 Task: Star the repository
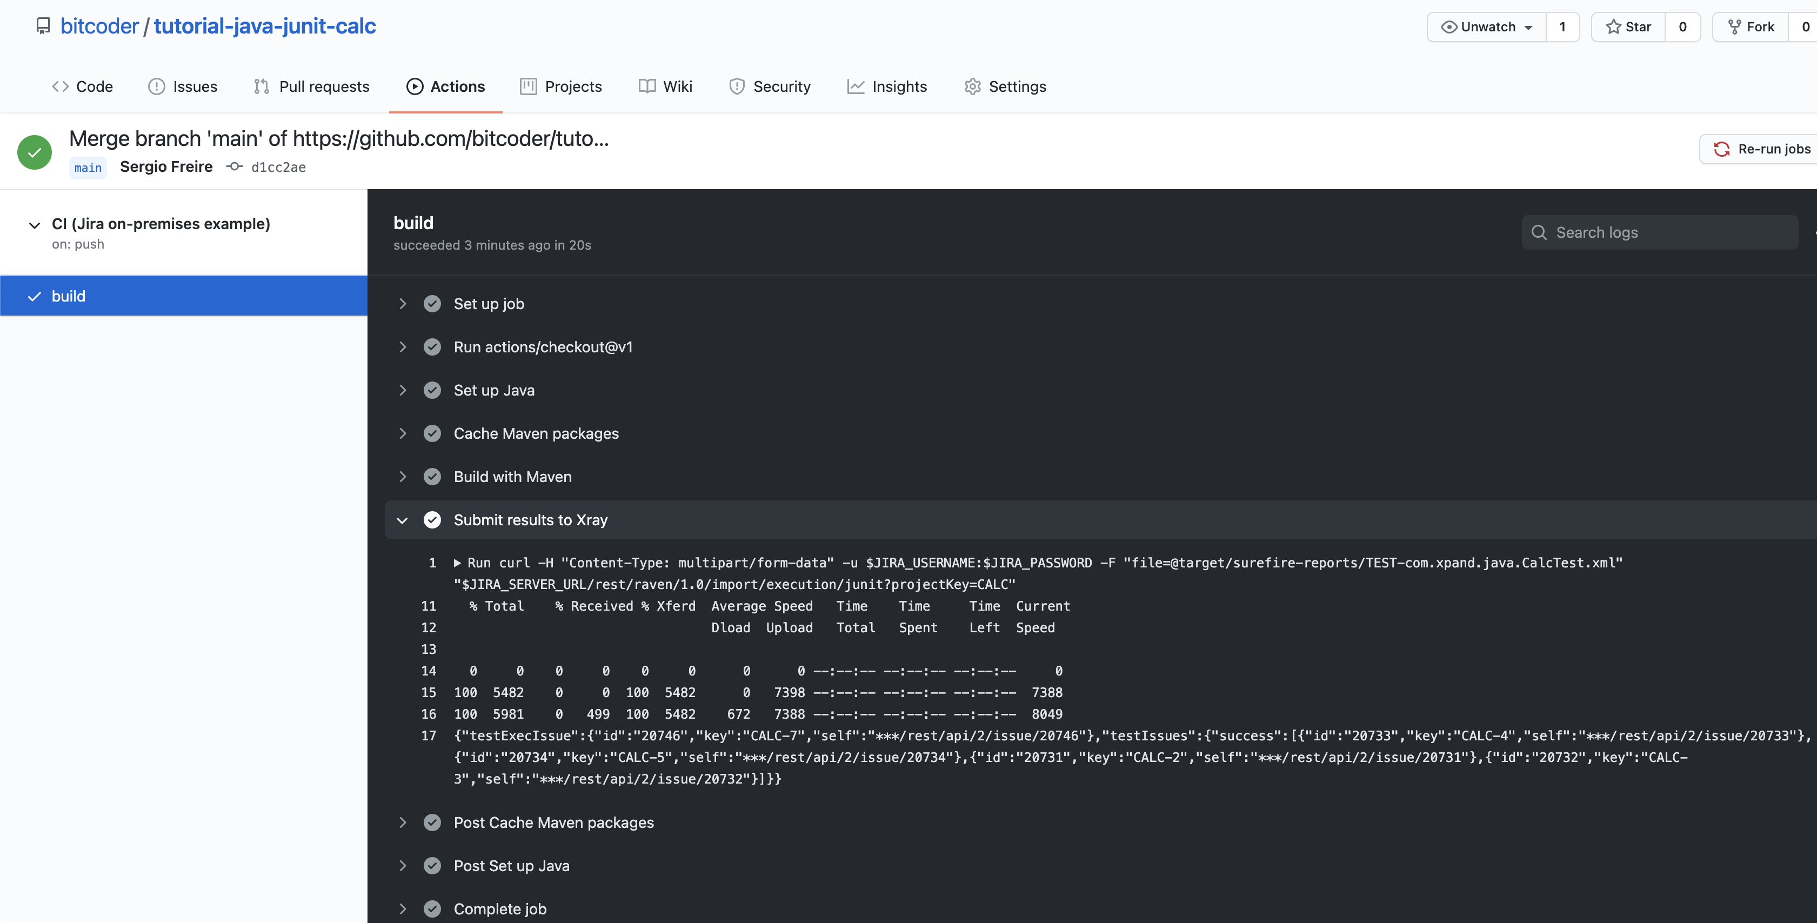pos(1628,27)
